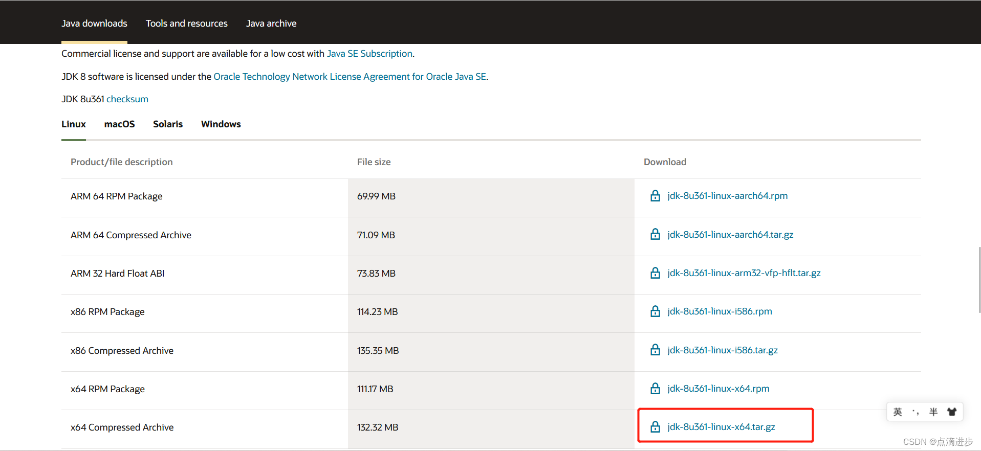
Task: Click lock icon beside arm32-vfp-hflt.tar.gz download
Action: point(655,273)
